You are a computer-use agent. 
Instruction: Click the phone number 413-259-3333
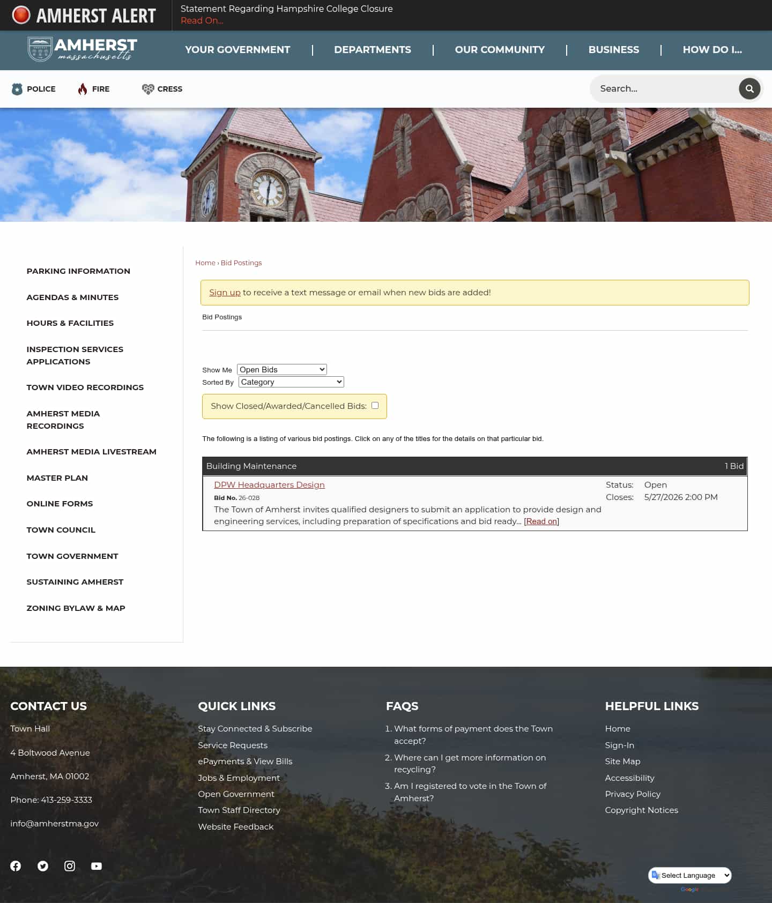pos(66,800)
